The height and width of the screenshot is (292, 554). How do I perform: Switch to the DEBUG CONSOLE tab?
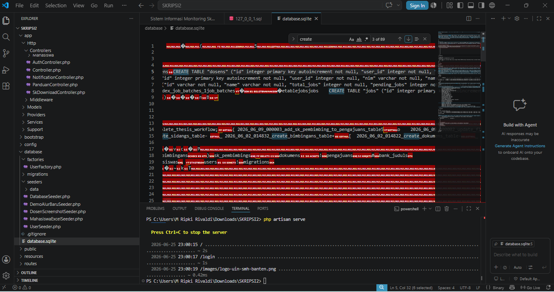coord(209,209)
